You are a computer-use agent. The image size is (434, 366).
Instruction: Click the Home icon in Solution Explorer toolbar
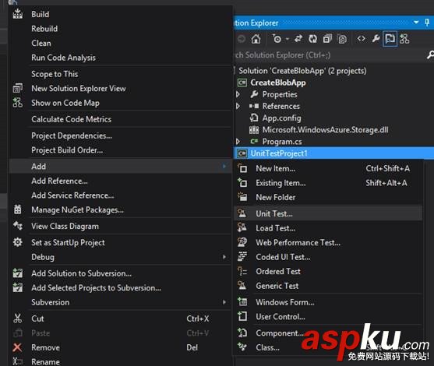pos(256,39)
